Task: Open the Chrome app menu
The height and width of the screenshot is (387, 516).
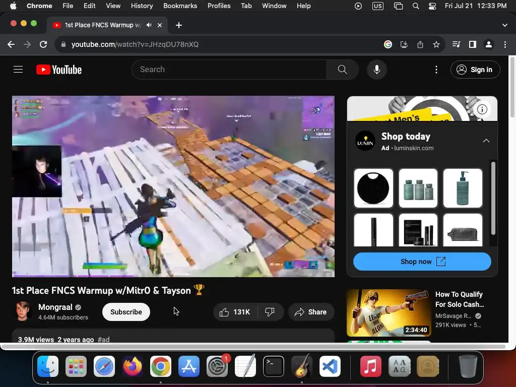Action: 39,6
